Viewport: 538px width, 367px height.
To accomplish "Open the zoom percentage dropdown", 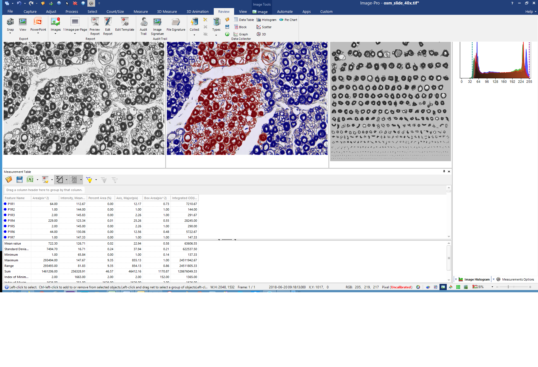I will point(492,287).
